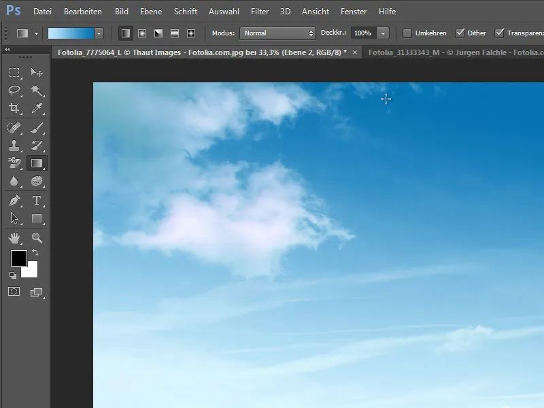
Task: Select the Eraser tool
Action: click(x=14, y=163)
